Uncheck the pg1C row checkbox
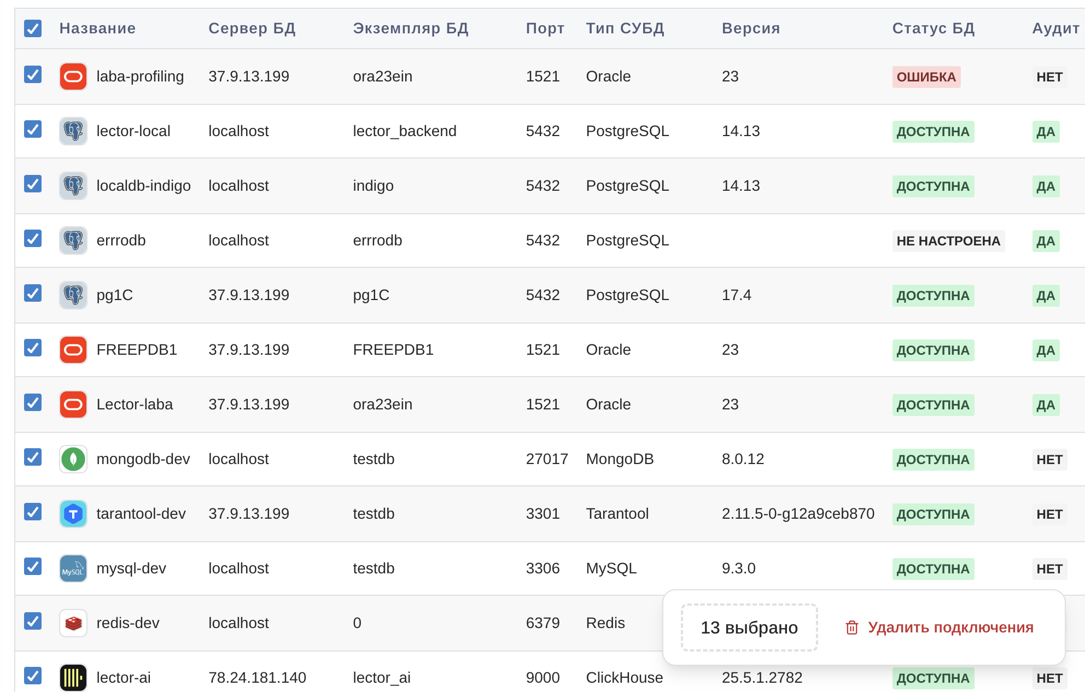The width and height of the screenshot is (1085, 692). [33, 294]
